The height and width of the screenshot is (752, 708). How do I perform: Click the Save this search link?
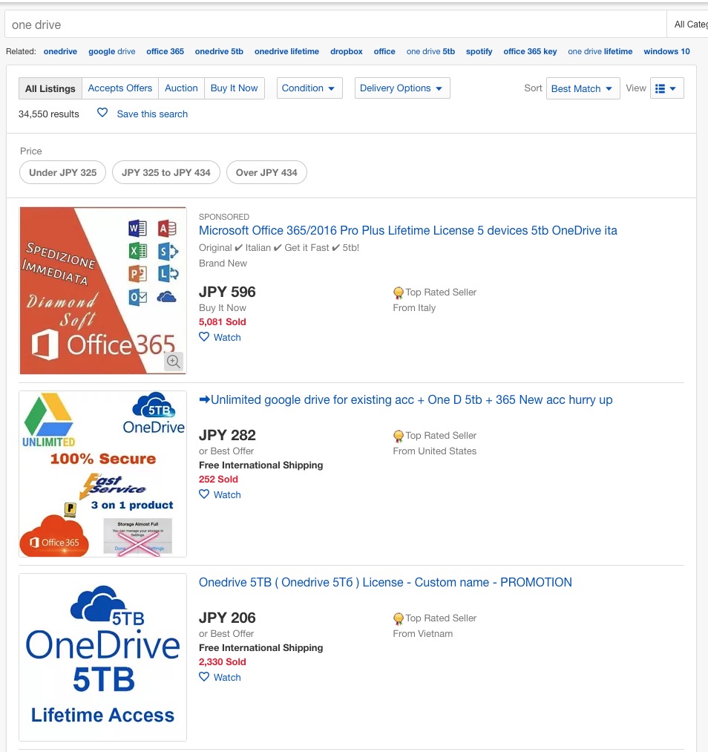152,114
